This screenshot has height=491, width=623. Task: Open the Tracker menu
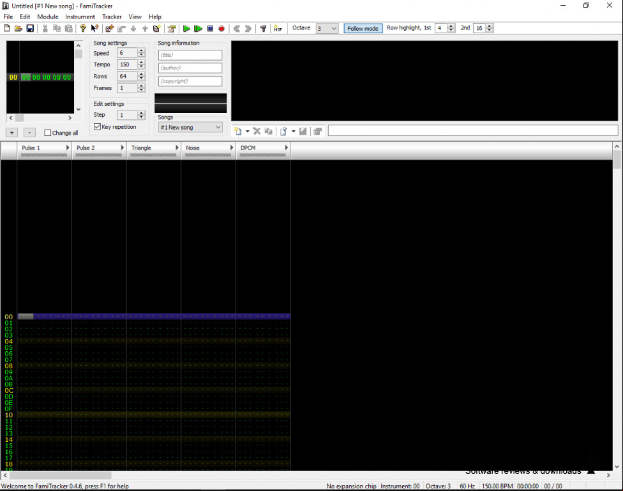click(112, 17)
